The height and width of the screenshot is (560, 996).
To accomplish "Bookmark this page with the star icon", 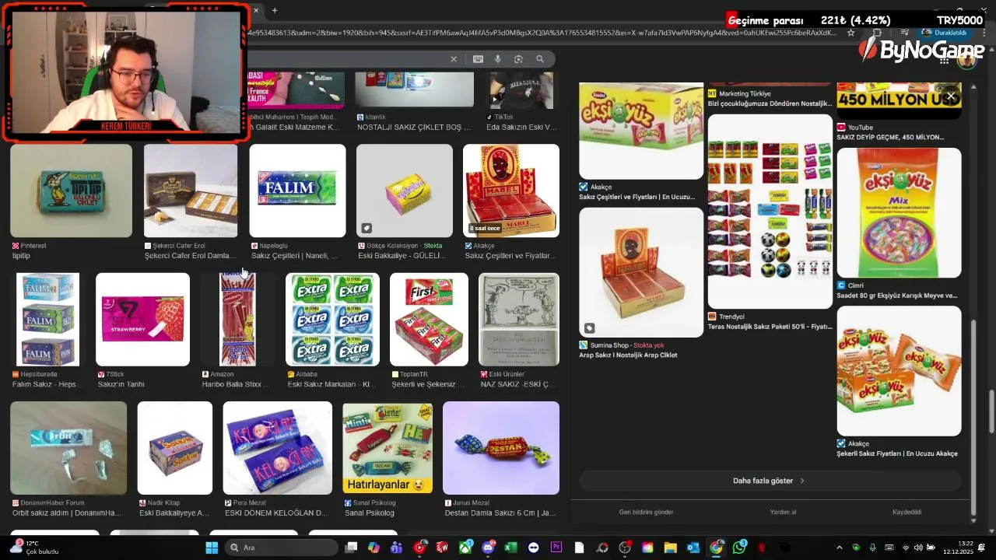I will pyautogui.click(x=851, y=33).
